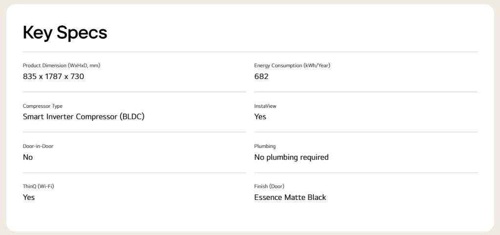Select the No plumbing required text

[291, 157]
